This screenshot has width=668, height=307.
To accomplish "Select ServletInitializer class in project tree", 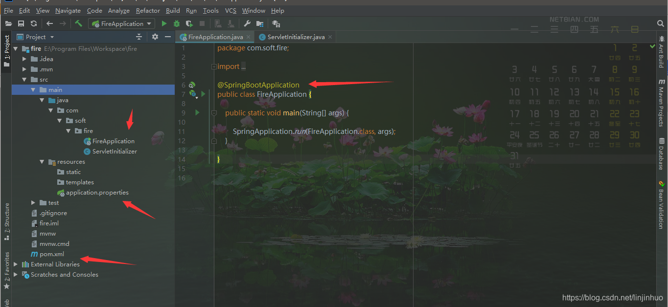I will click(x=115, y=151).
